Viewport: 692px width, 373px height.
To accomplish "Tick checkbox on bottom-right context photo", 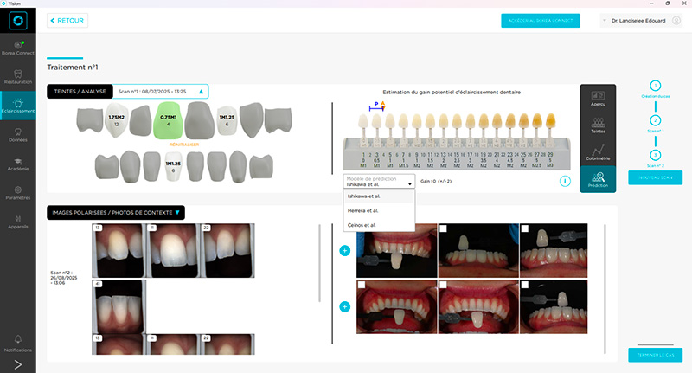I will [525, 285].
